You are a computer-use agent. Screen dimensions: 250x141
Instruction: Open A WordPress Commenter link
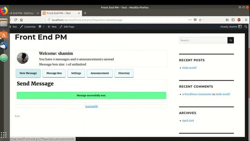[x=197, y=94]
